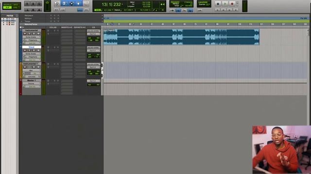Screen dimensions: 311x174
Task: Enable Spot edit mode
Action: pyautogui.click(x=16, y=4)
